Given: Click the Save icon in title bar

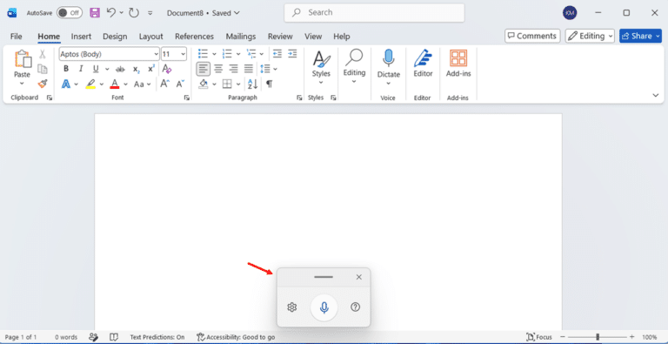Looking at the screenshot, I should coord(95,13).
